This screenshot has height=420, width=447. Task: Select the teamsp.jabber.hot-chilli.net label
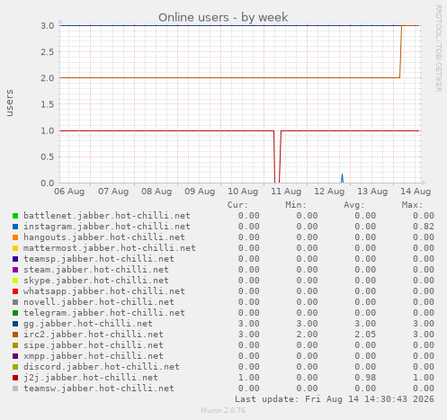[x=99, y=259]
